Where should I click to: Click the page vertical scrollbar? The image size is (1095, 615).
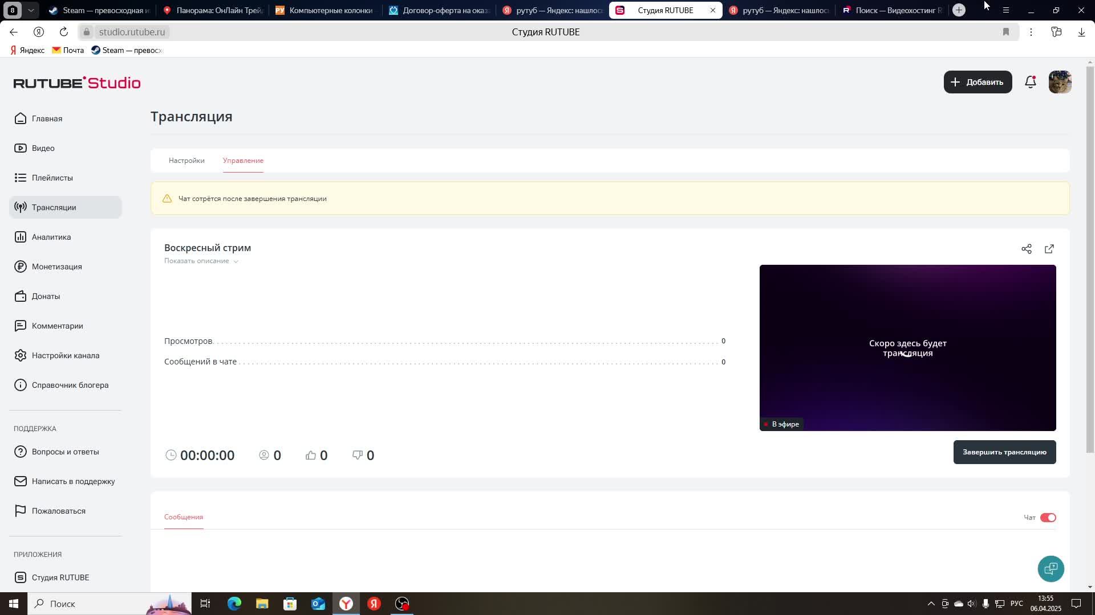(x=1090, y=259)
